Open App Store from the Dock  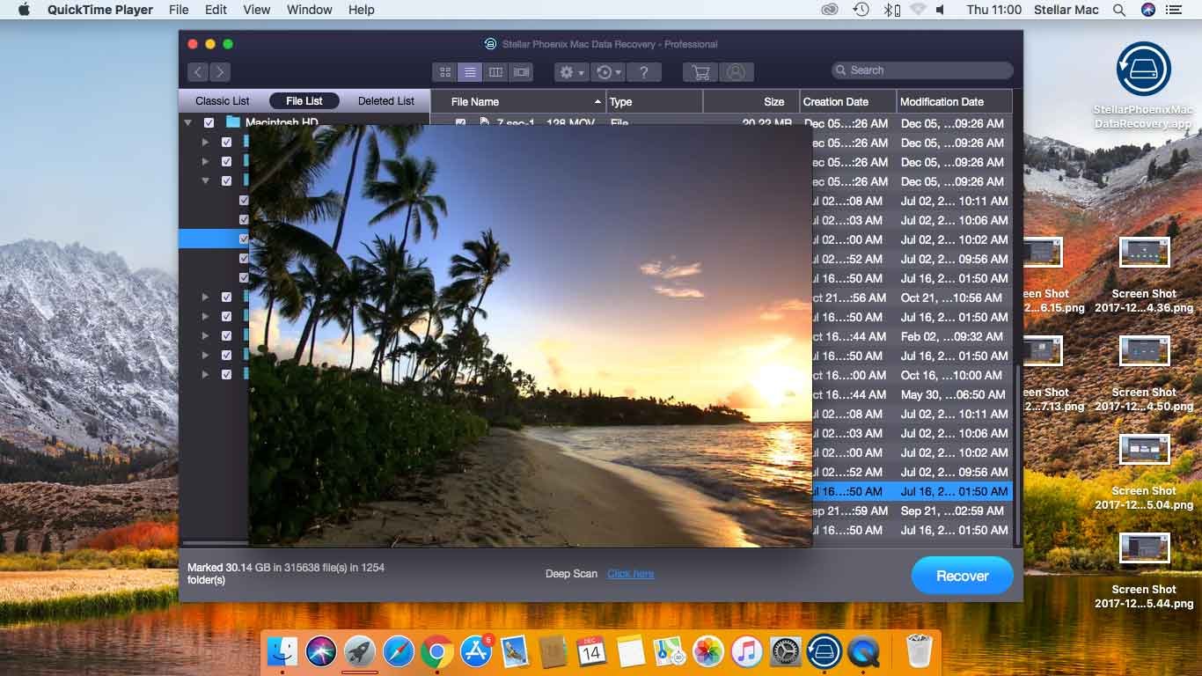coord(476,652)
